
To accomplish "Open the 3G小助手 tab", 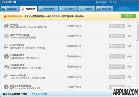I will point(68,9).
